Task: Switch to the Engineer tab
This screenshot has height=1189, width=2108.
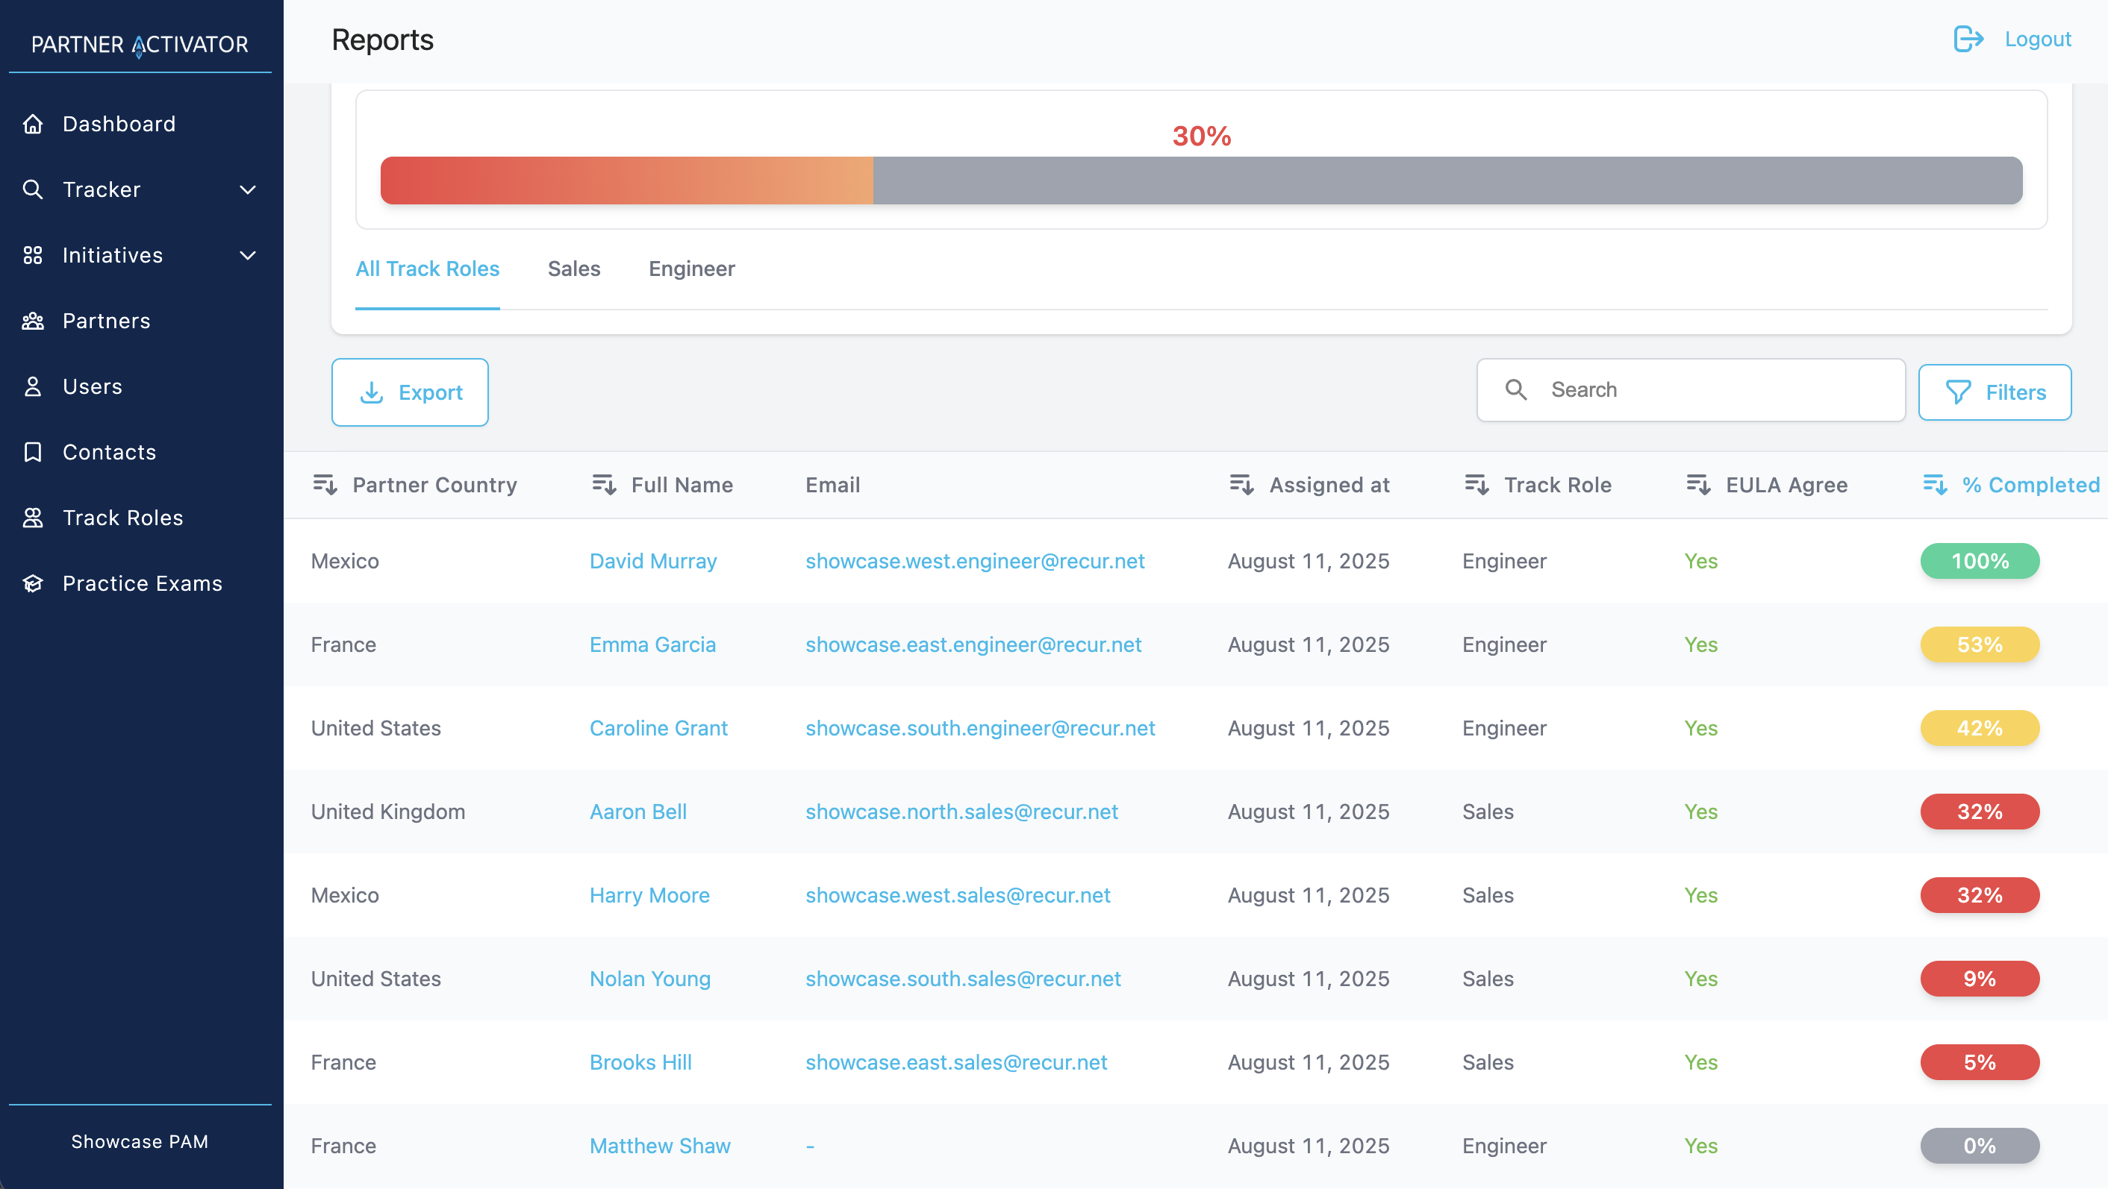Action: point(691,269)
